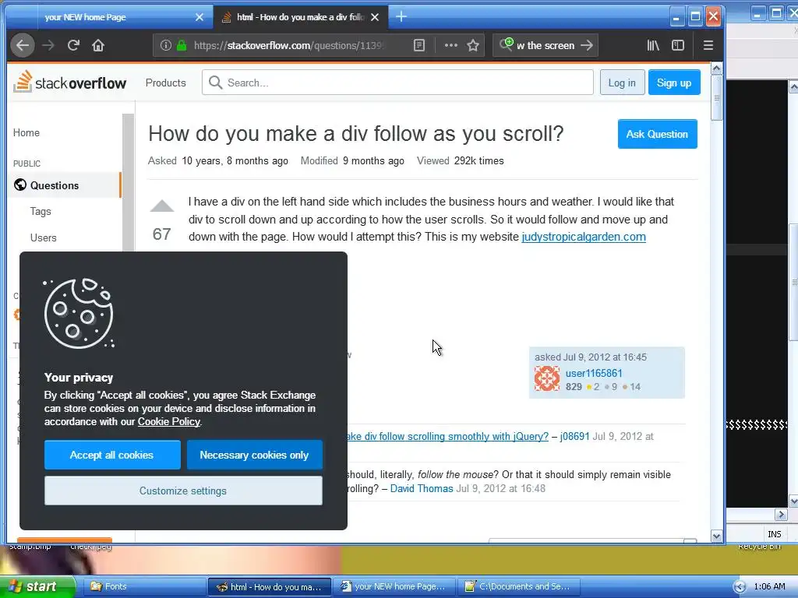Screen dimensions: 798x598
Task: Close the 'your NEW home Page' tab
Action: point(199,17)
